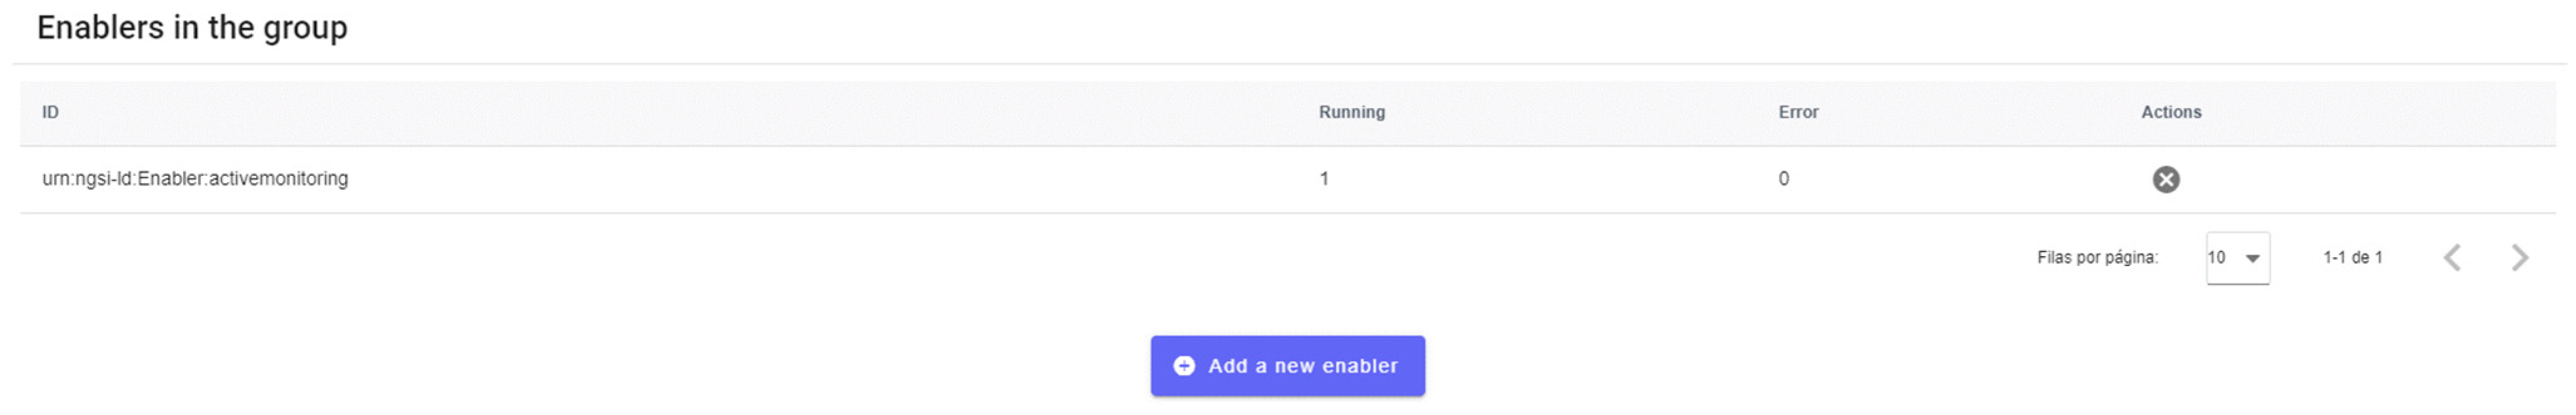The image size is (2576, 415).
Task: Go to the previous table page
Action: (x=2452, y=257)
